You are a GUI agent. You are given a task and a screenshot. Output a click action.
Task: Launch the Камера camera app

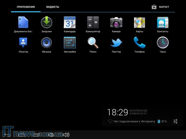coord(116,23)
